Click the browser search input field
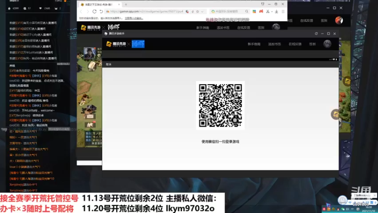 230,11
